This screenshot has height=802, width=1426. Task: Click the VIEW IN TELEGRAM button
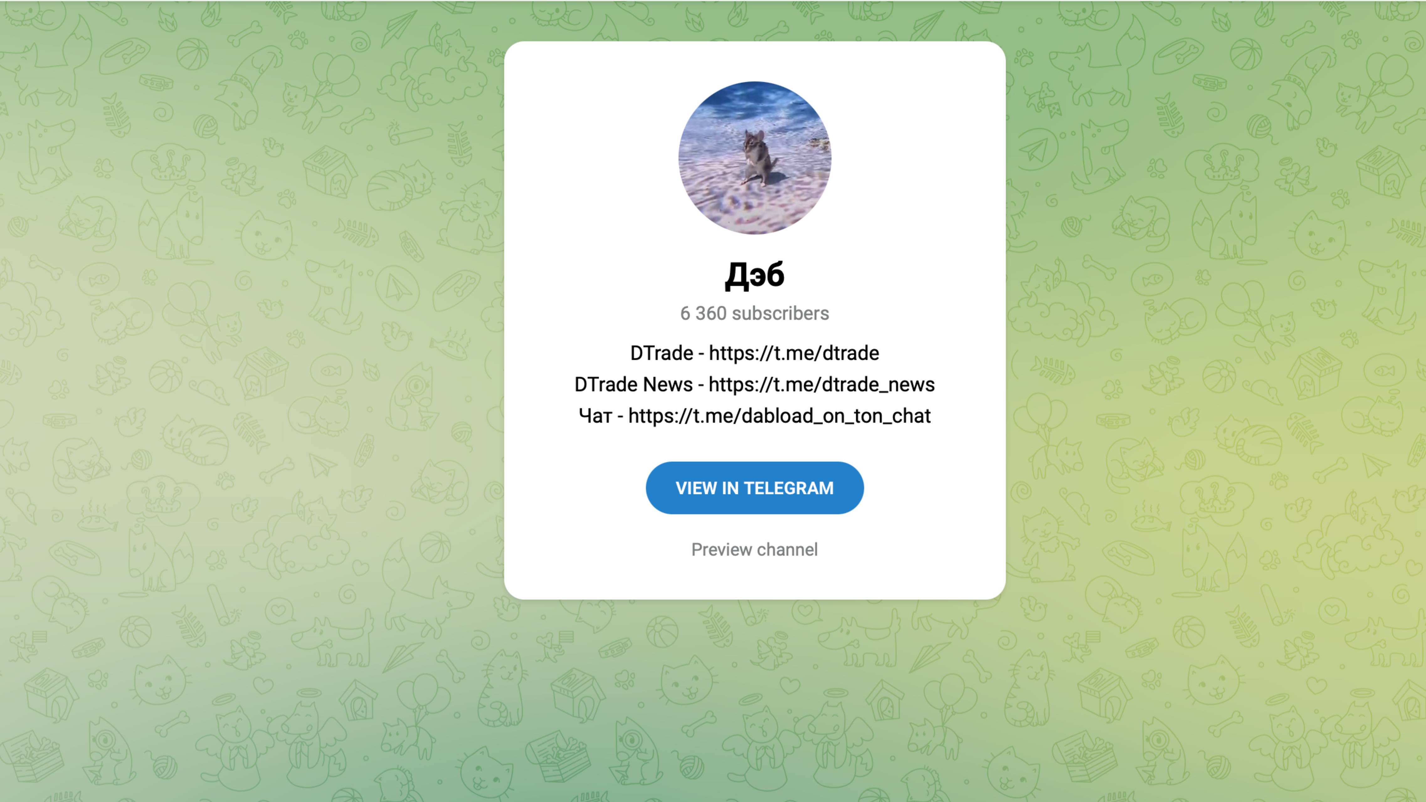click(x=754, y=488)
